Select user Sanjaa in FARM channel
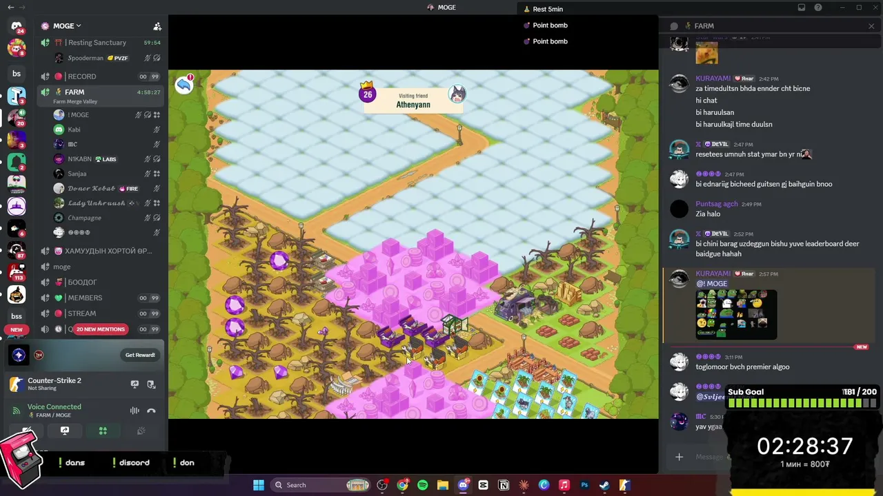883x496 pixels. [108, 174]
